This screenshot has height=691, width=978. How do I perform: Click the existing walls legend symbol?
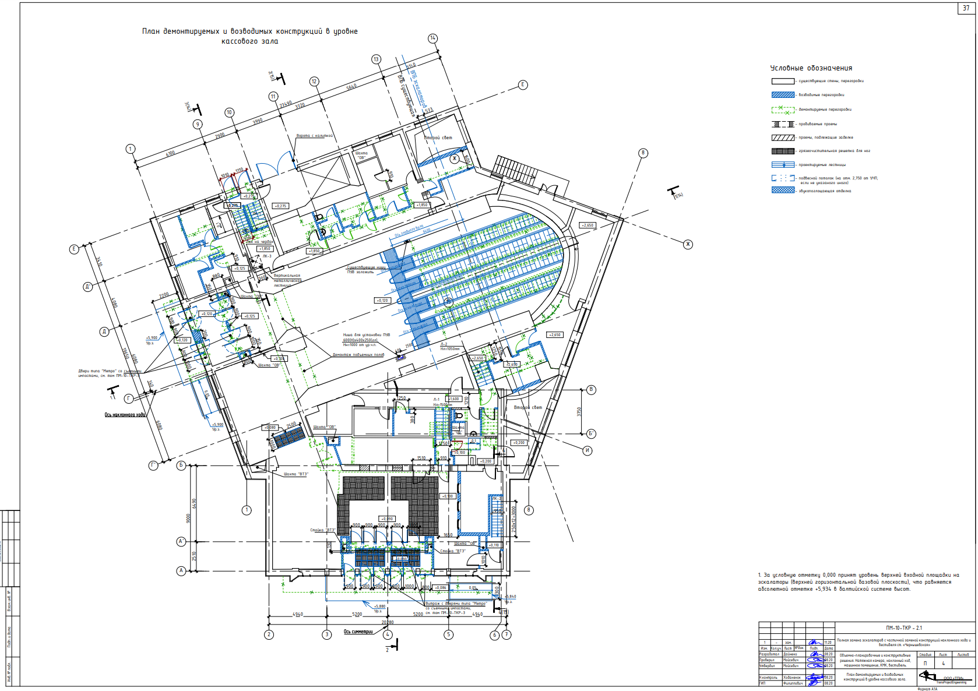pos(783,81)
